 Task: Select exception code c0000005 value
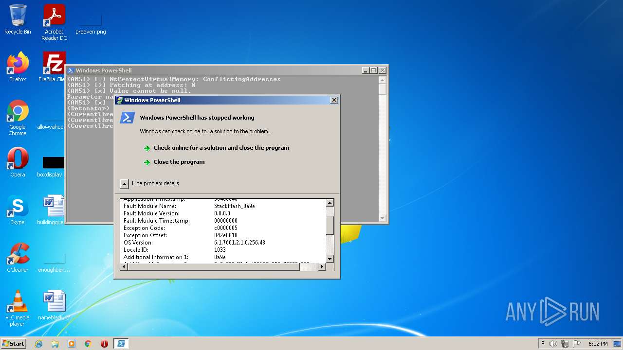coord(226,228)
